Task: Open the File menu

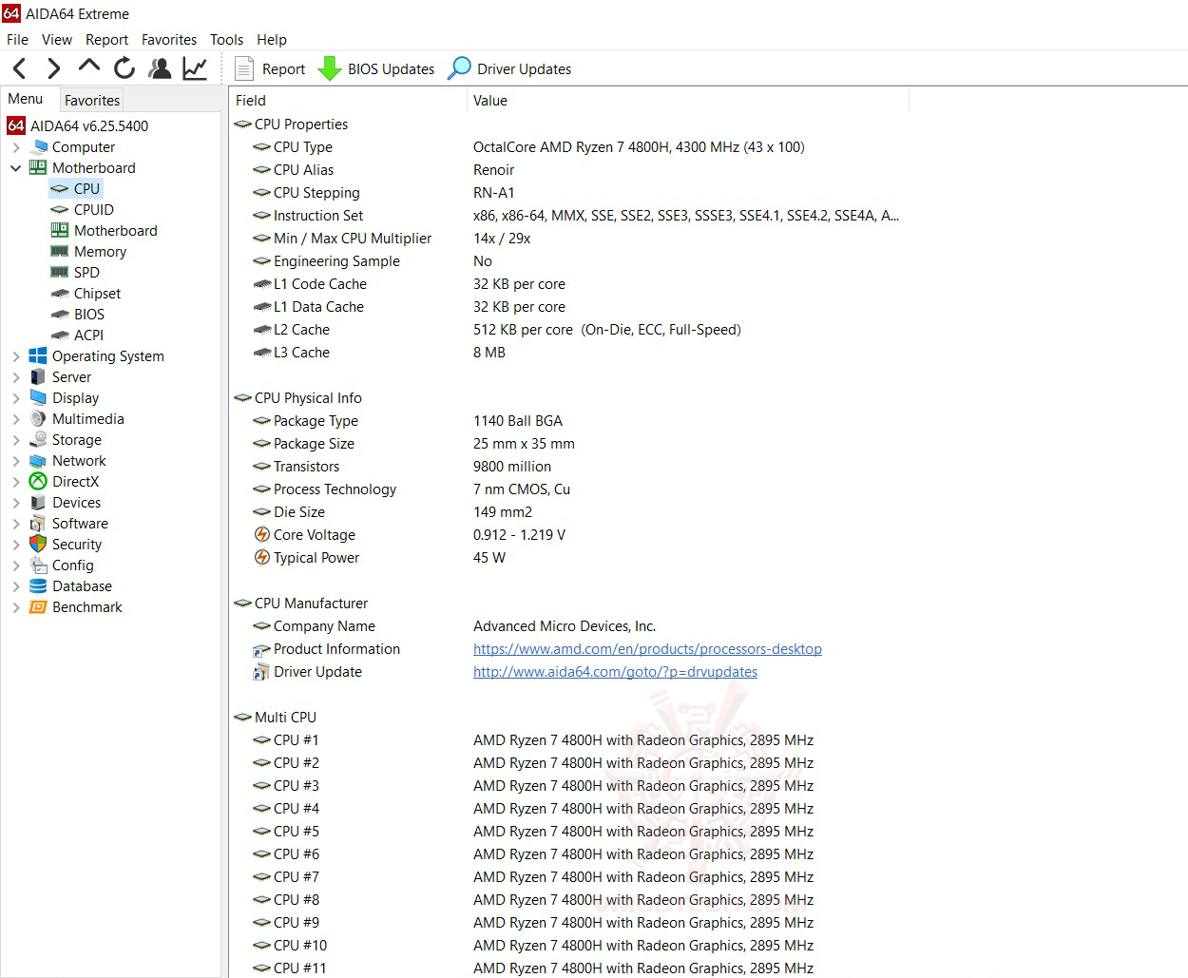Action: (x=17, y=40)
